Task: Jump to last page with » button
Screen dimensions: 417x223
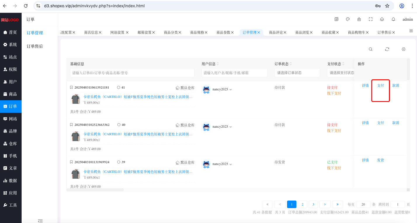Action: tap(338, 204)
